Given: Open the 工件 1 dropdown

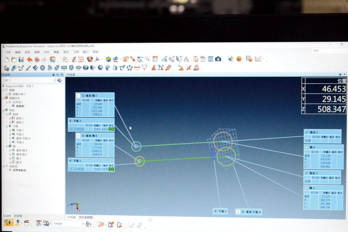Looking at the screenshot, I should (55, 80).
